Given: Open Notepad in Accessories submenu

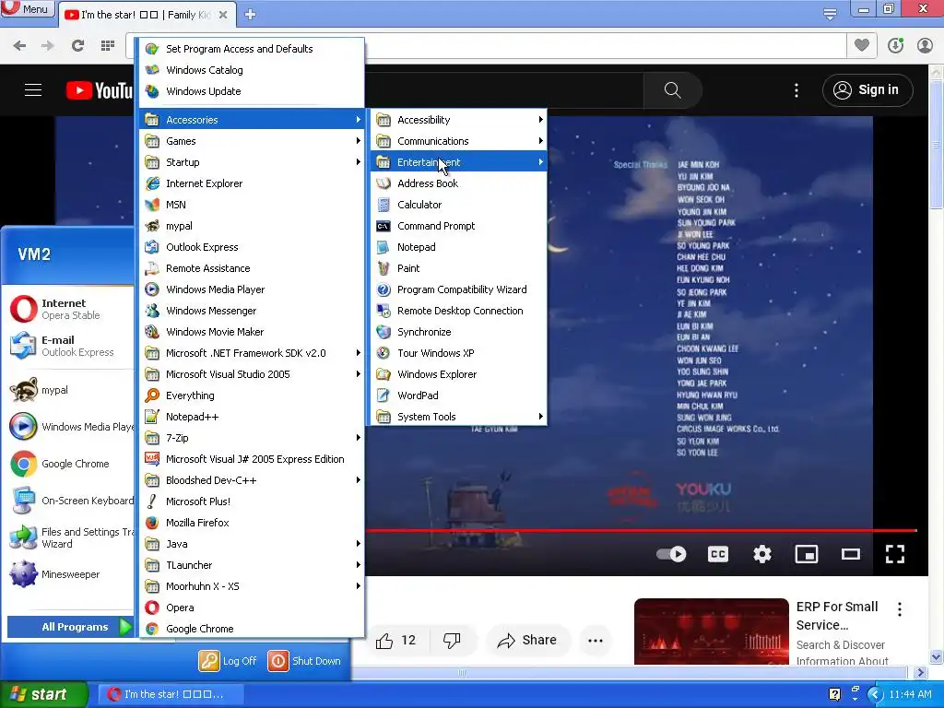Looking at the screenshot, I should (458, 247).
